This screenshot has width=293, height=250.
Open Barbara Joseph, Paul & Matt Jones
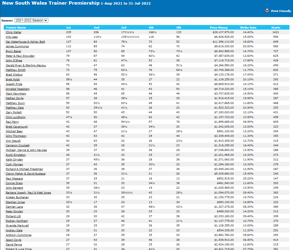[x=28, y=193]
